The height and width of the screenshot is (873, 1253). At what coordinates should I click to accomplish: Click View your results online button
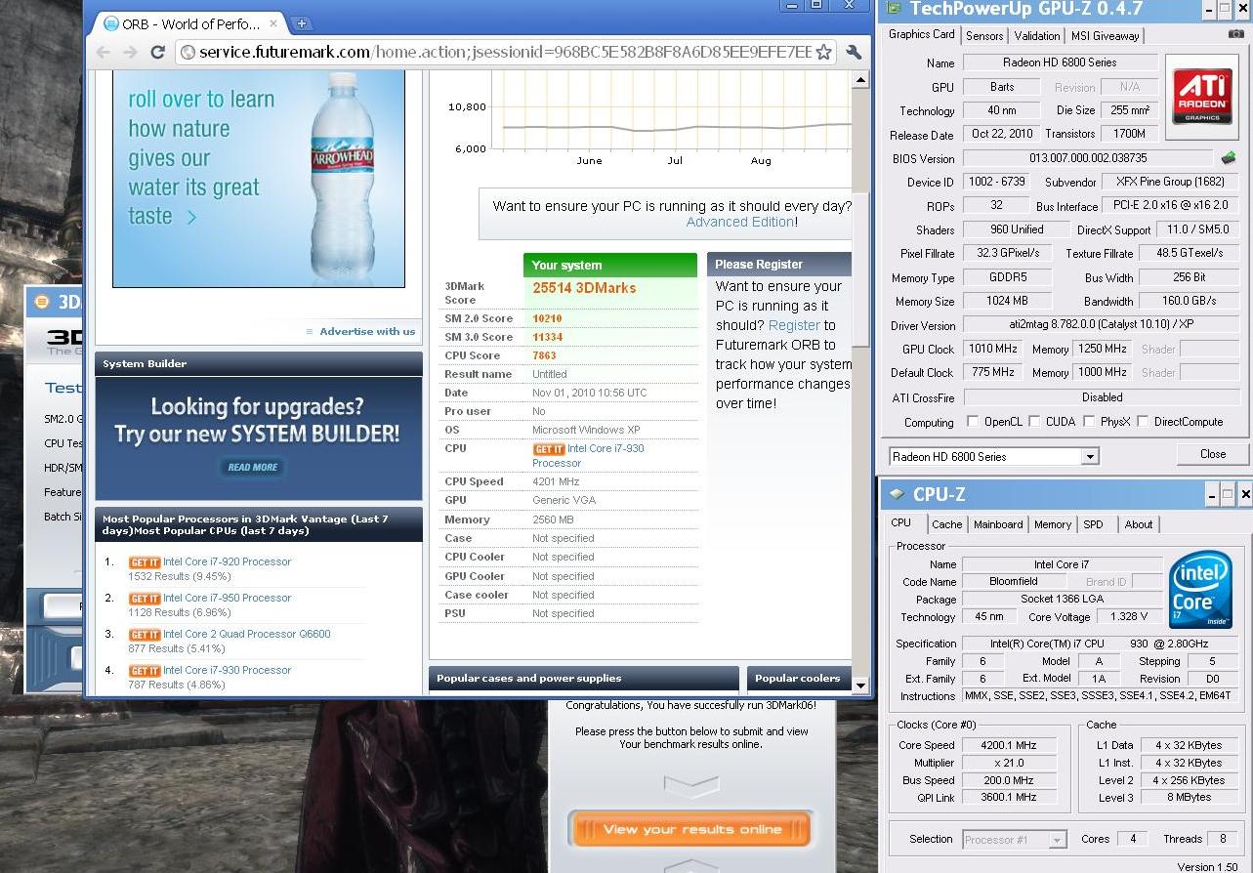click(692, 829)
